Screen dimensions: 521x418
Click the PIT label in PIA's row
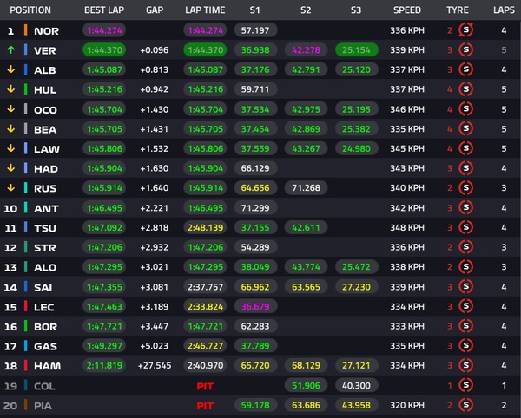click(205, 404)
